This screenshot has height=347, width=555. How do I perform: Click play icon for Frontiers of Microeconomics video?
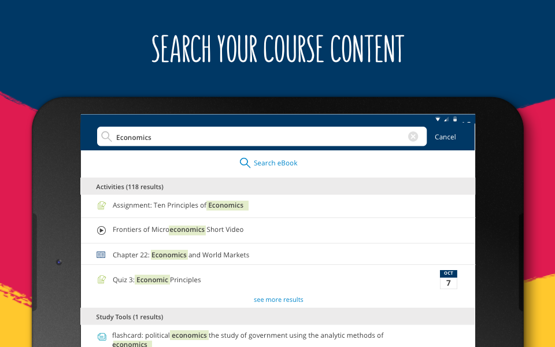101,231
